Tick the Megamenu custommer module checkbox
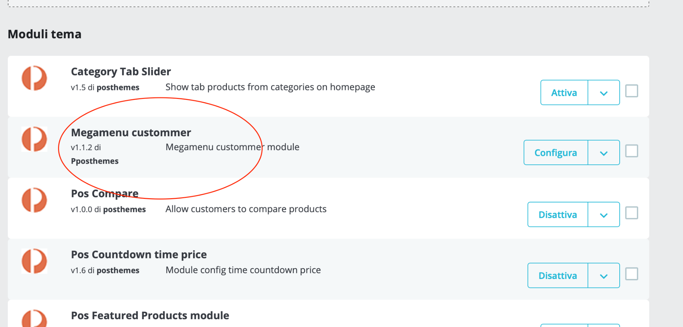Viewport: 683px width, 327px height. (631, 151)
